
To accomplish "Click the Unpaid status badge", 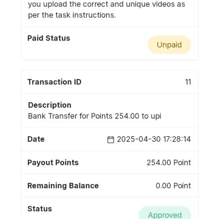I will (x=169, y=45).
